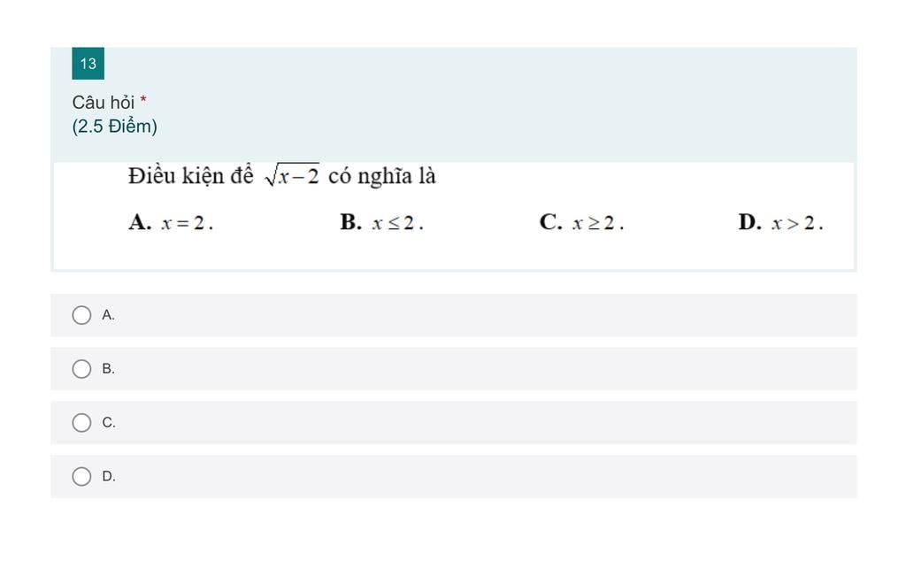Click choice 'A. x = 2' in question image

click(171, 223)
